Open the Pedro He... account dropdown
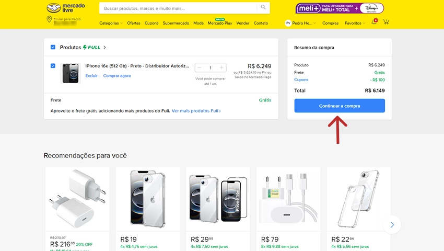 304,23
